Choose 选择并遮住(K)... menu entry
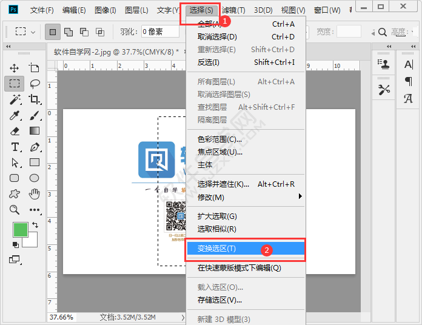Image resolution: width=422 pixels, height=325 pixels. click(x=246, y=184)
